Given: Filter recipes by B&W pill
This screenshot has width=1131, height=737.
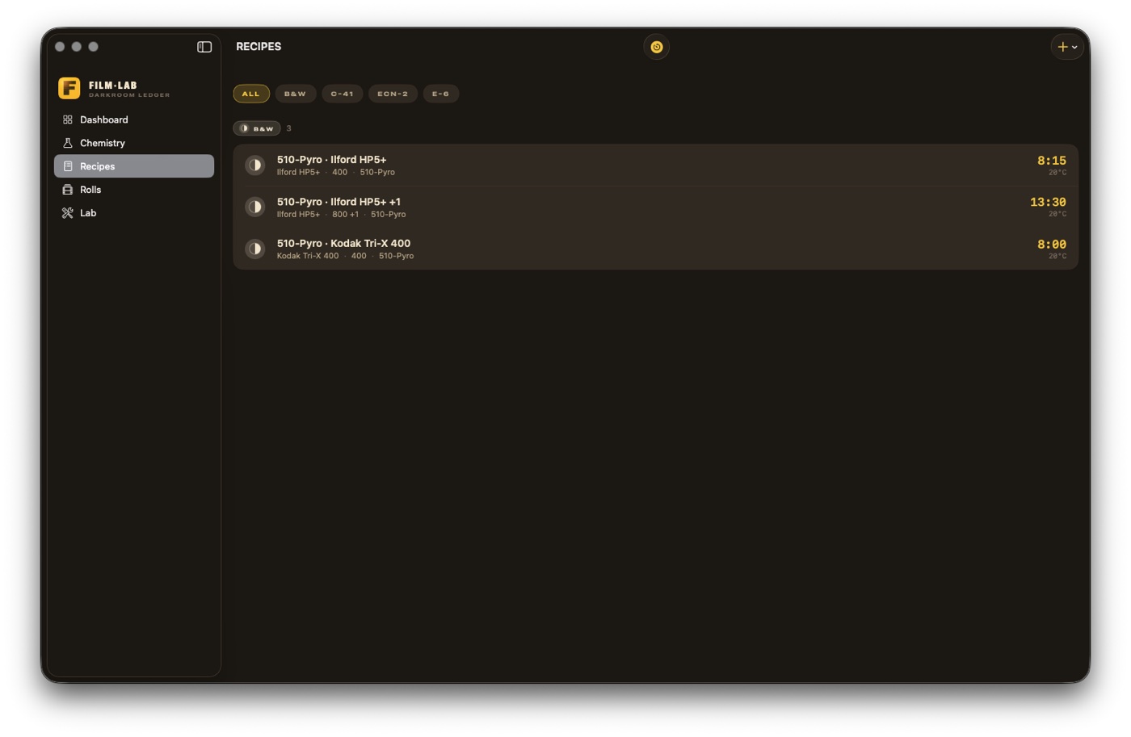Looking at the screenshot, I should click(295, 94).
